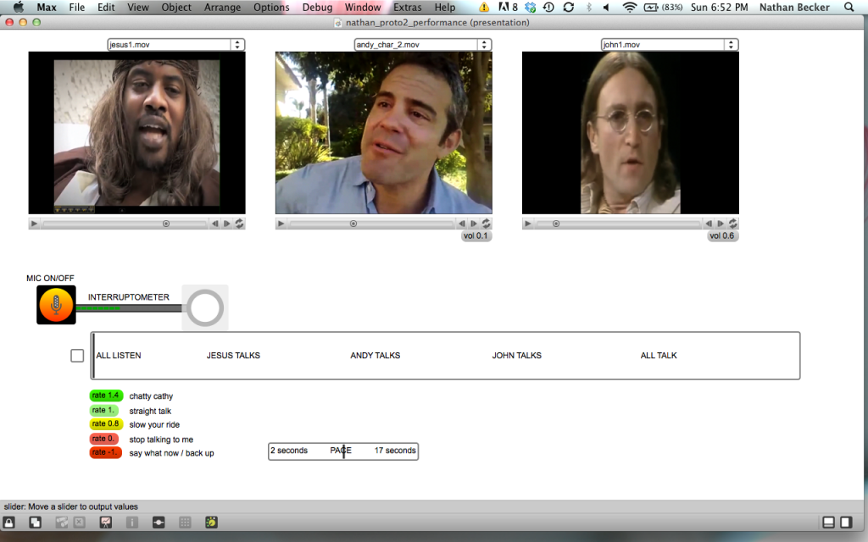The width and height of the screenshot is (868, 542).
Task: Select the ALL TALK tab
Action: coord(659,356)
